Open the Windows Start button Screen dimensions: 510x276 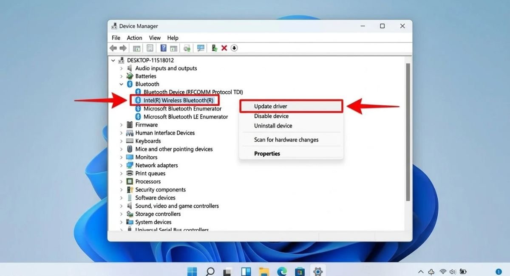pyautogui.click(x=192, y=271)
